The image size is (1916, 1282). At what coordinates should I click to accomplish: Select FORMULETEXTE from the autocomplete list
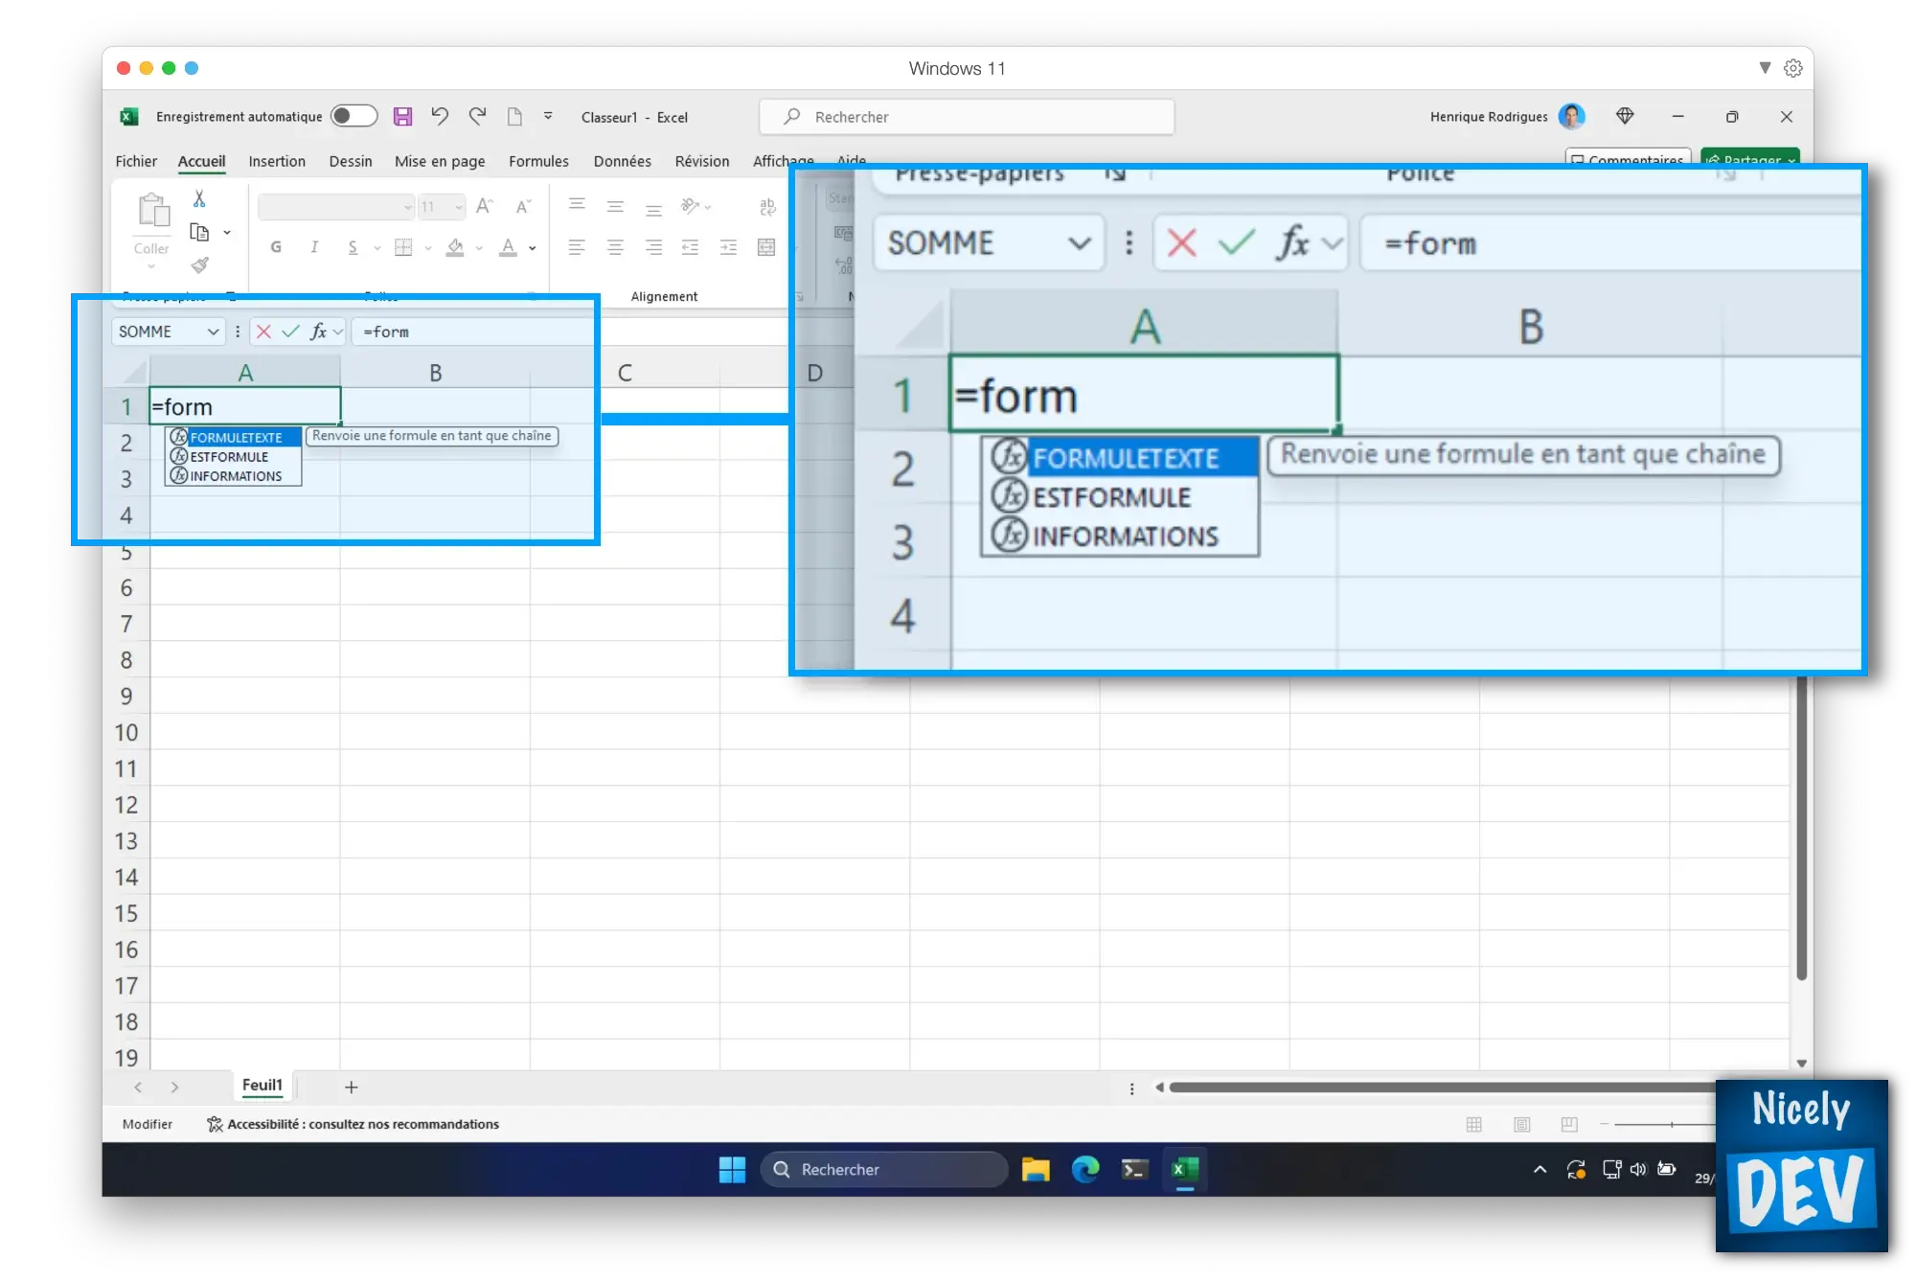(235, 437)
